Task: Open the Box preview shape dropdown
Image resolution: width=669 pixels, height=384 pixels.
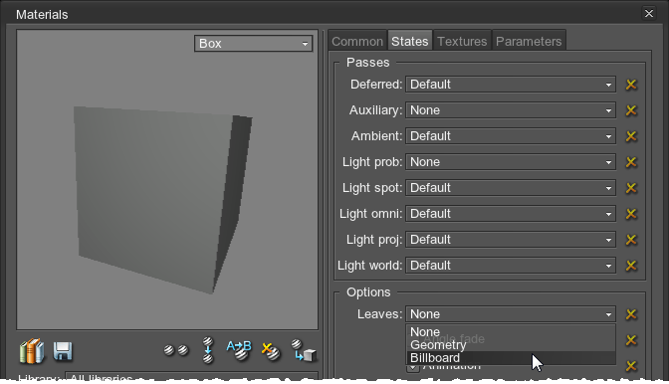Action: click(254, 44)
